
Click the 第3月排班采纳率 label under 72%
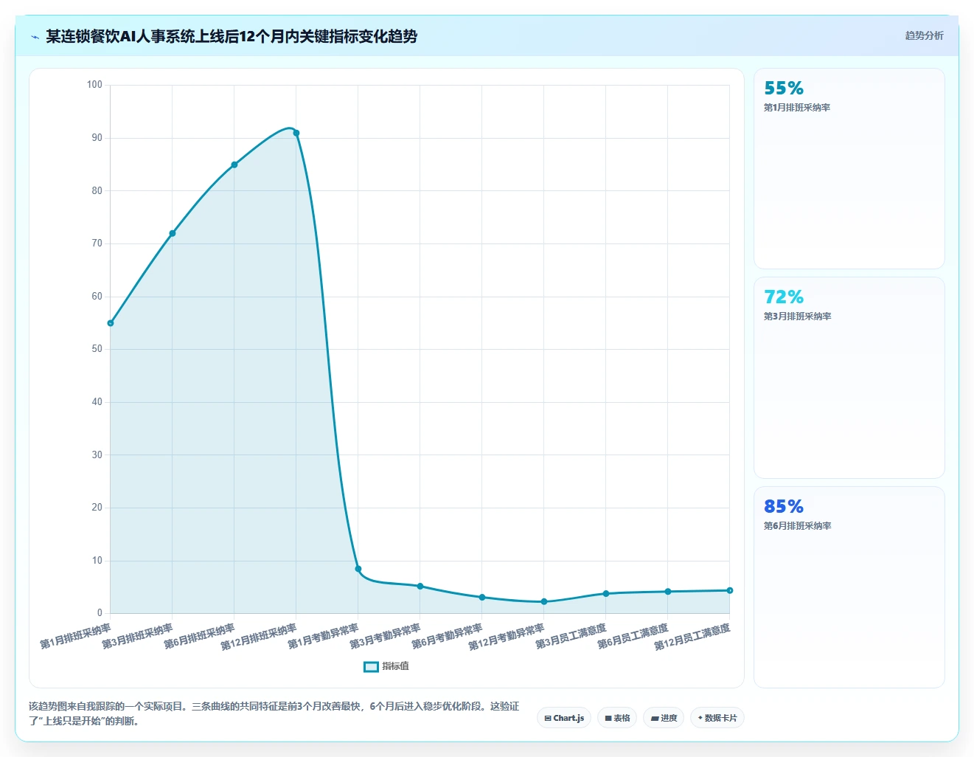797,317
